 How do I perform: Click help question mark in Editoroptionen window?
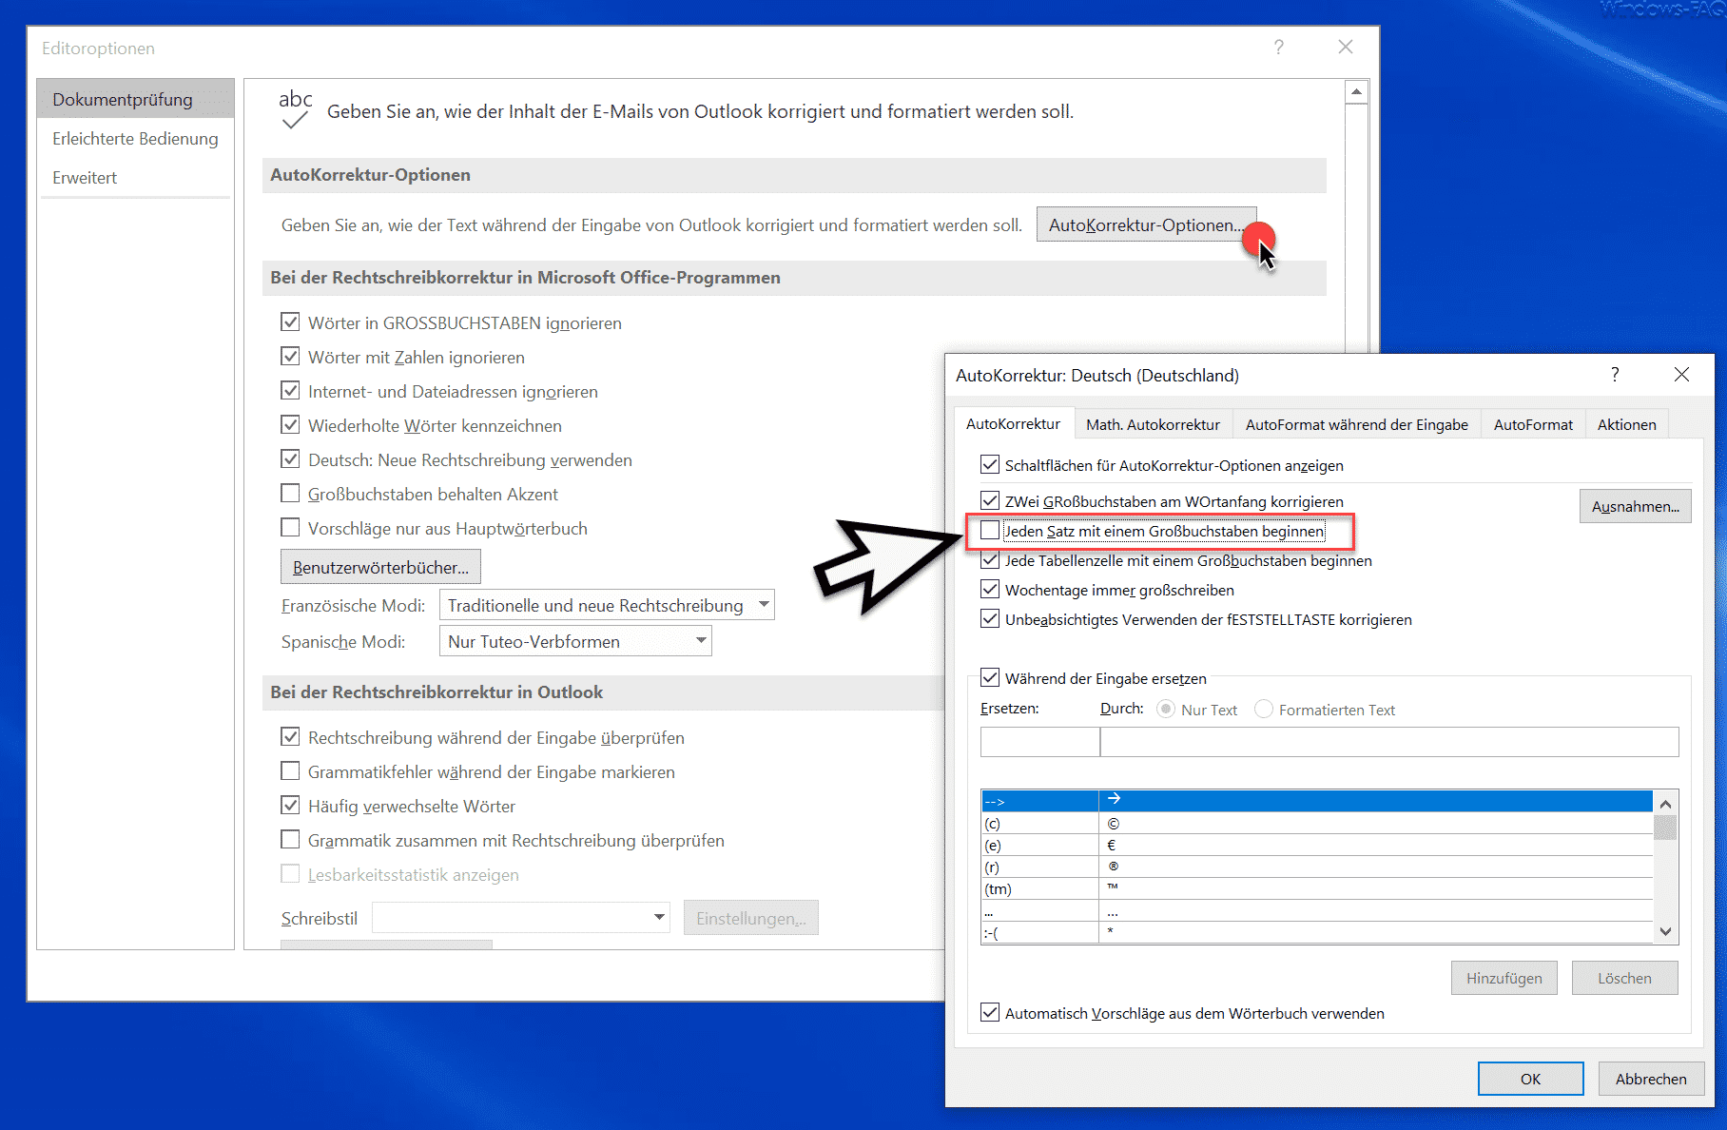click(1279, 48)
